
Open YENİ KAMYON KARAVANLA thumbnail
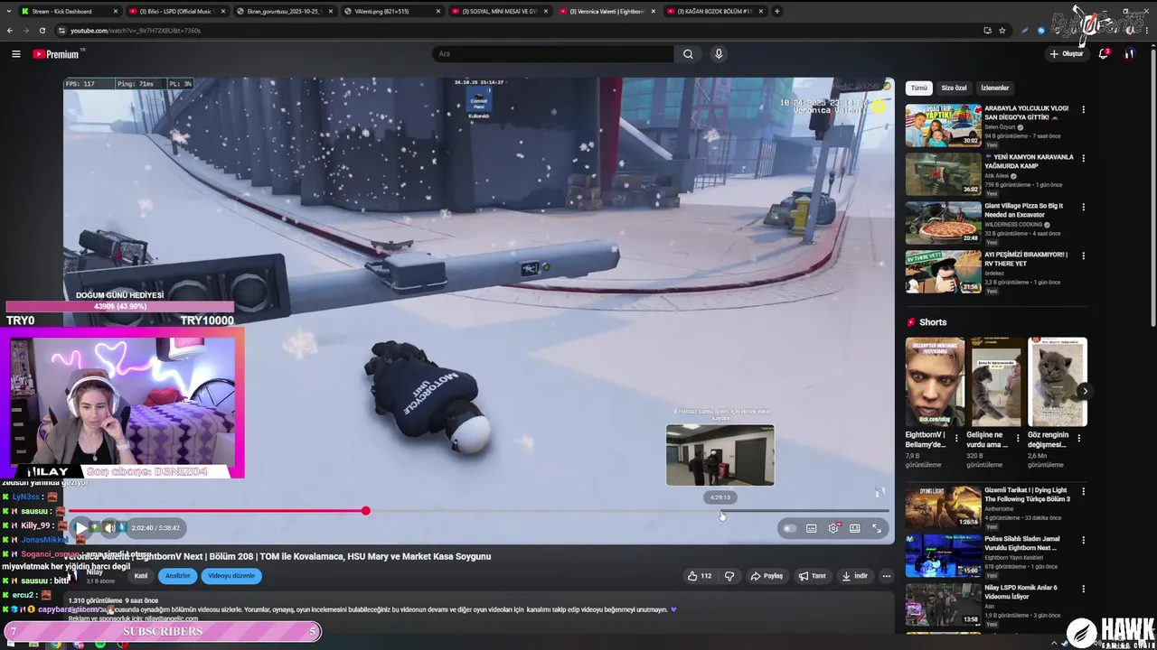[x=944, y=174]
